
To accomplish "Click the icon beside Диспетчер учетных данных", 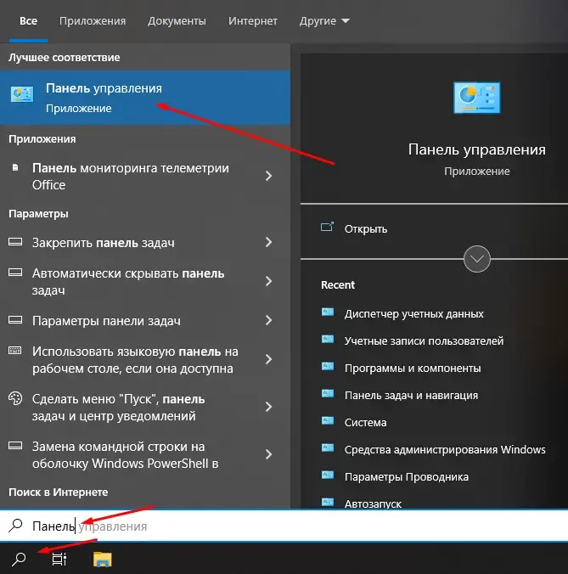I will click(x=328, y=312).
